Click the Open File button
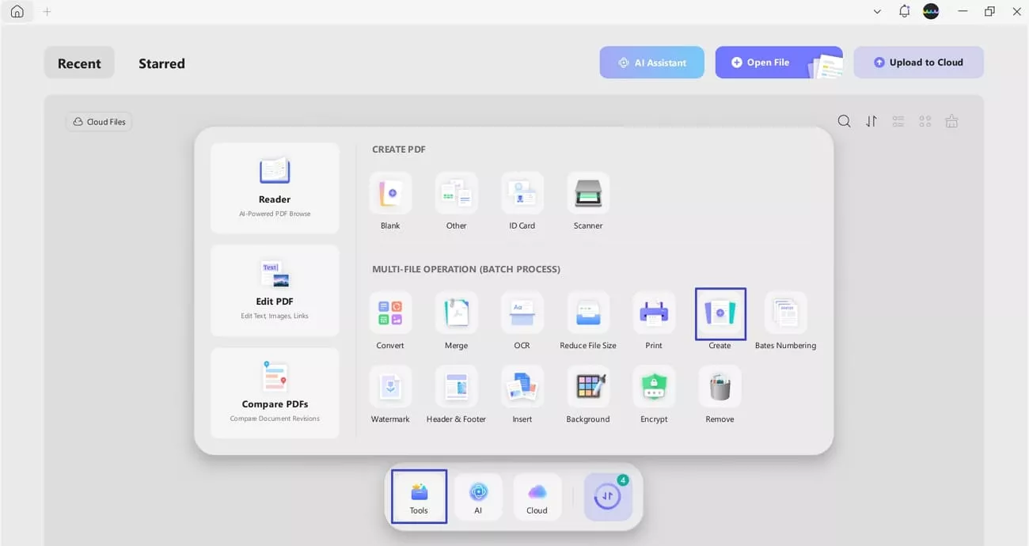The image size is (1029, 546). (x=779, y=63)
